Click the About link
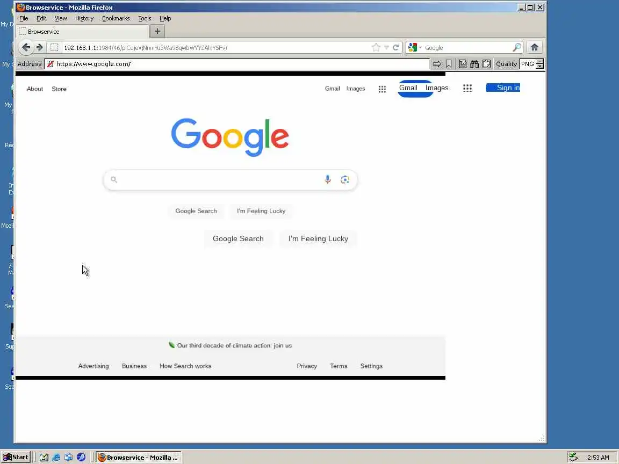 tap(35, 89)
